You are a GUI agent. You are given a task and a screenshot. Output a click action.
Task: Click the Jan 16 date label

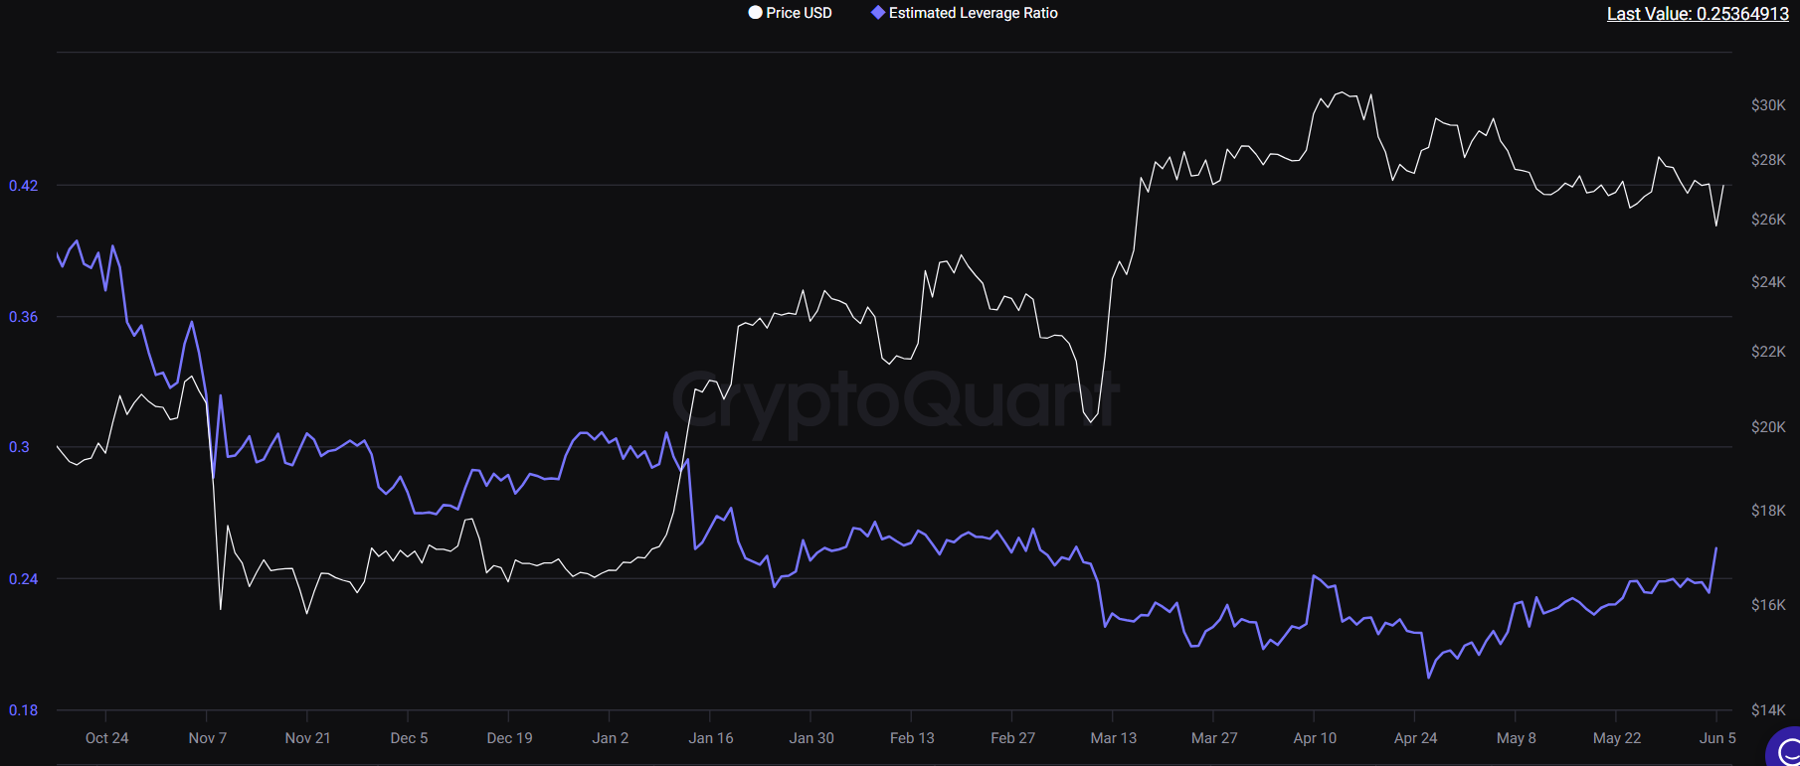point(710,738)
